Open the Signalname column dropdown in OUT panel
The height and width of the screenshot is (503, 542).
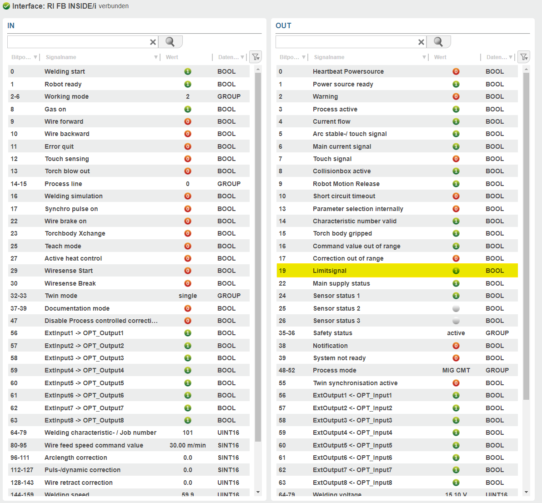point(424,57)
